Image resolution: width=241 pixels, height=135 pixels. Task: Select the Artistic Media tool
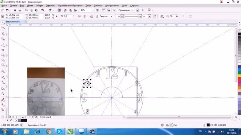tap(3, 50)
